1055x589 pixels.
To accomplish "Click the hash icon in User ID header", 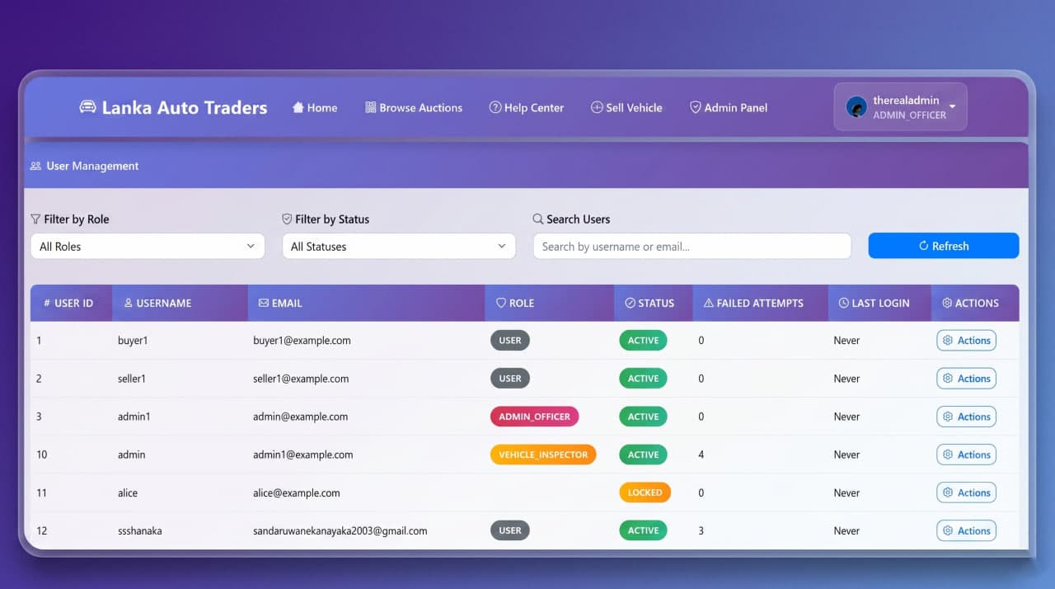I will click(x=47, y=304).
